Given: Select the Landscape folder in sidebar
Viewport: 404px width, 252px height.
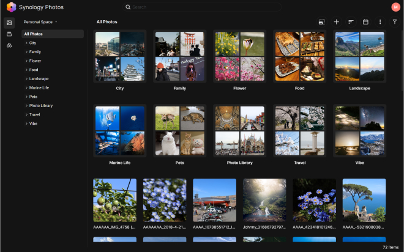Looking at the screenshot, I should click(x=39, y=79).
